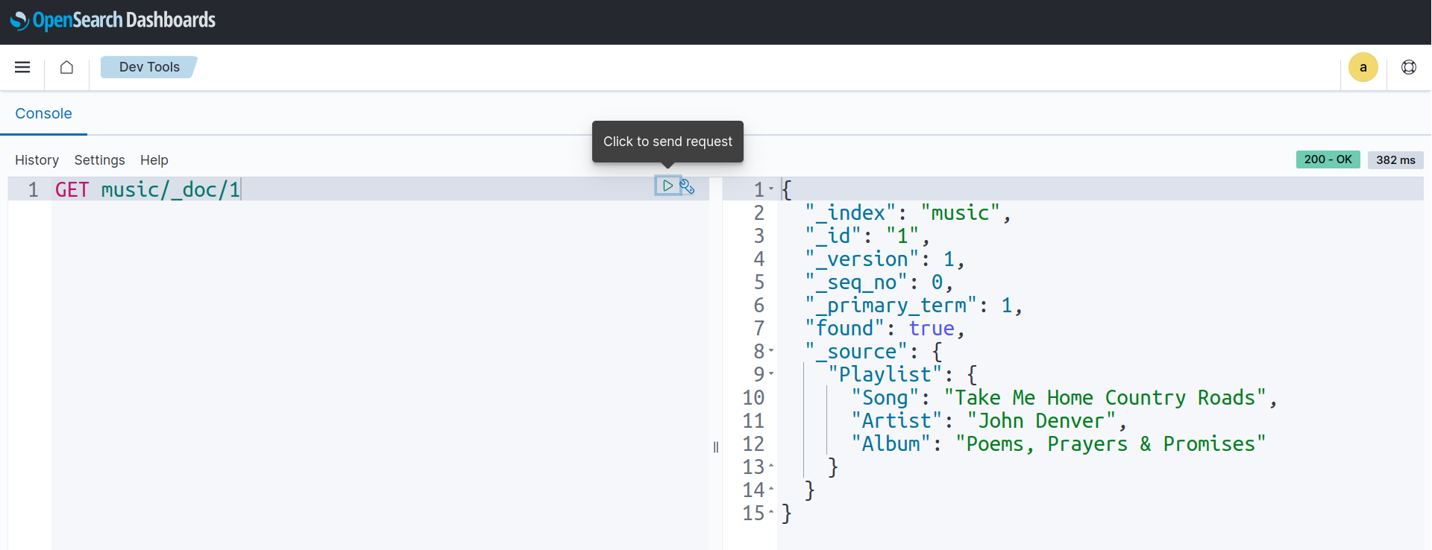Go to the home icon

point(66,67)
